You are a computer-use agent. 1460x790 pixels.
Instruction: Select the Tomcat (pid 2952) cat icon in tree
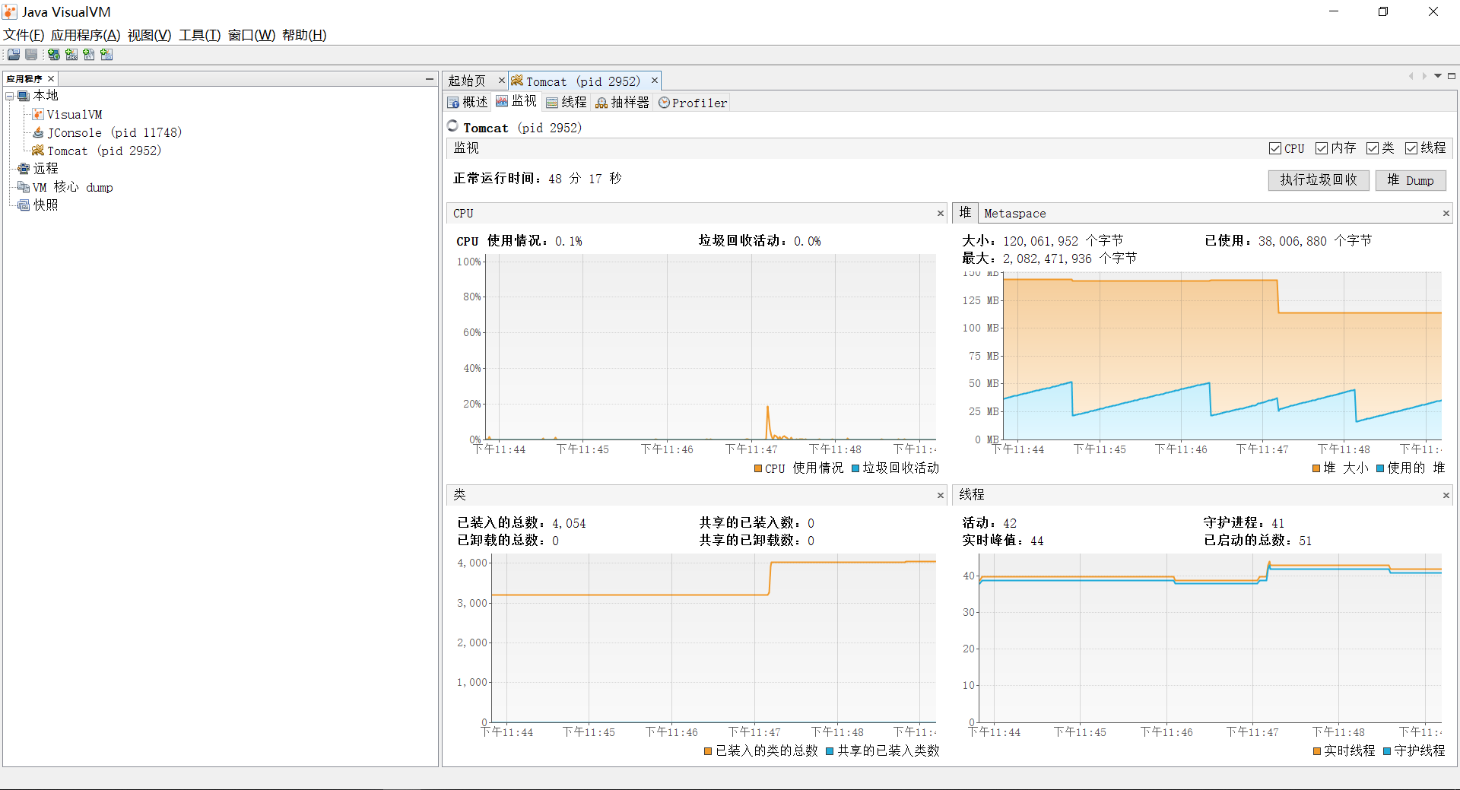pos(38,151)
